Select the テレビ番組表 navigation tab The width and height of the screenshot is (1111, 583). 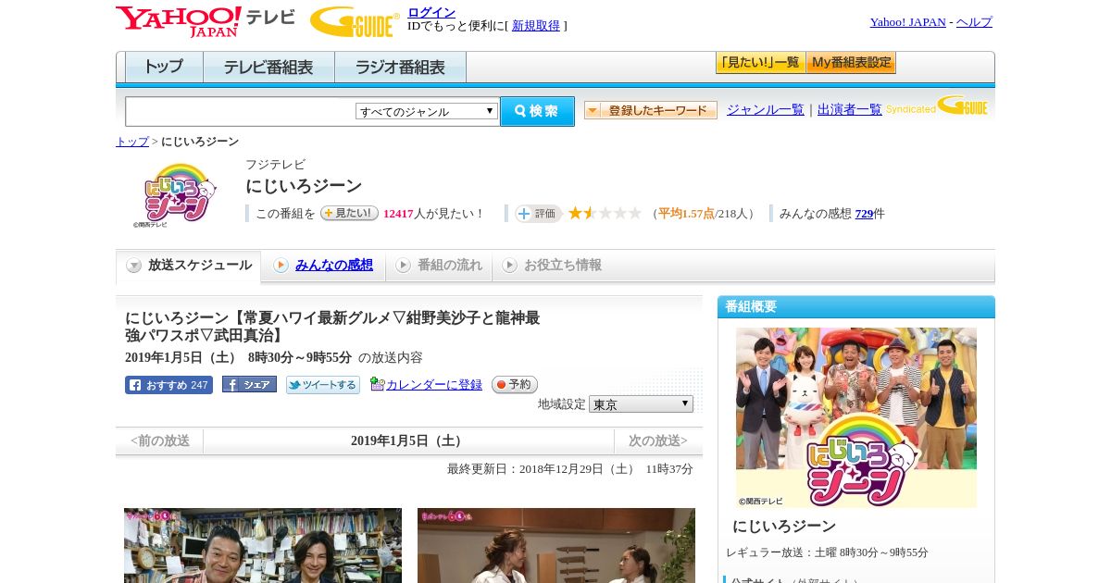click(x=268, y=68)
